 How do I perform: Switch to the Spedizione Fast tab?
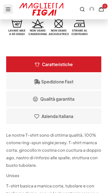54,82
